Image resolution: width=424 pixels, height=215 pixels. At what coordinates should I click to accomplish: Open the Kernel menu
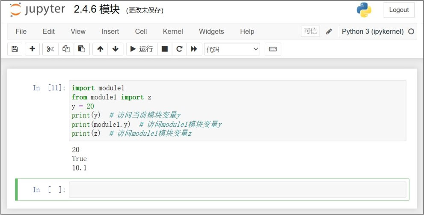(x=173, y=32)
